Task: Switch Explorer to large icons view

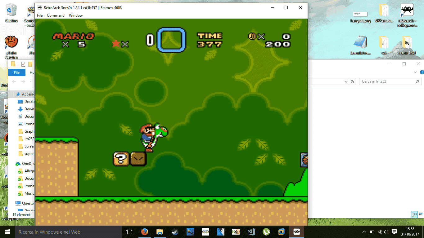Action: 421,214
